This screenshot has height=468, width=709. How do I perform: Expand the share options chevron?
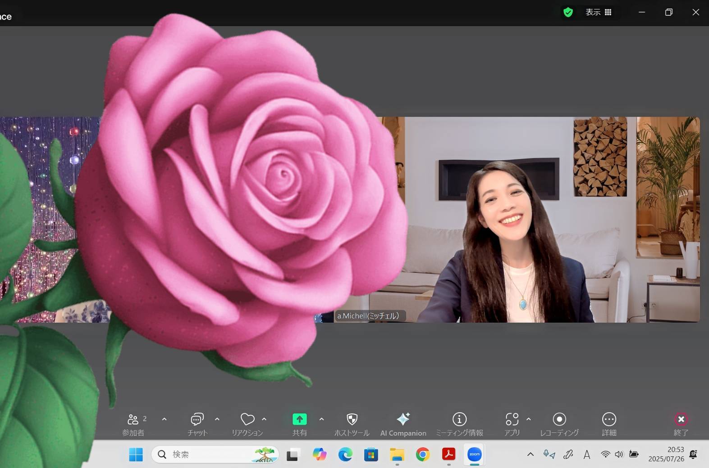[x=321, y=419]
